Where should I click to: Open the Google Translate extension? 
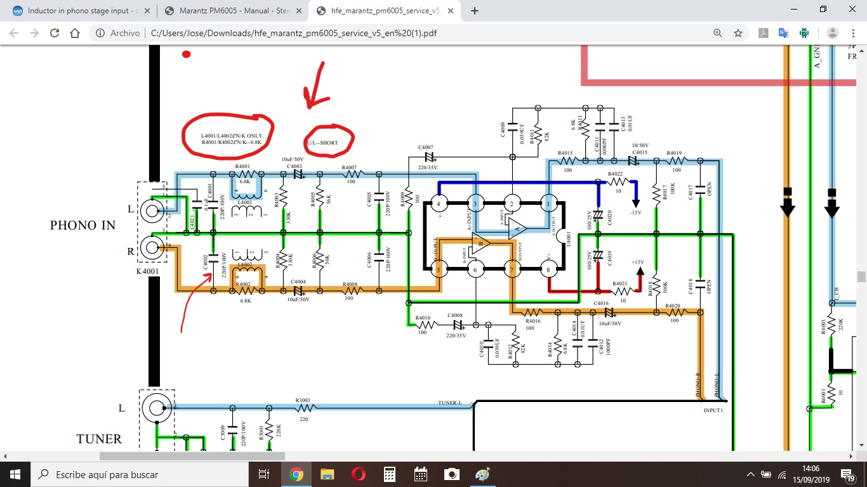tap(784, 33)
